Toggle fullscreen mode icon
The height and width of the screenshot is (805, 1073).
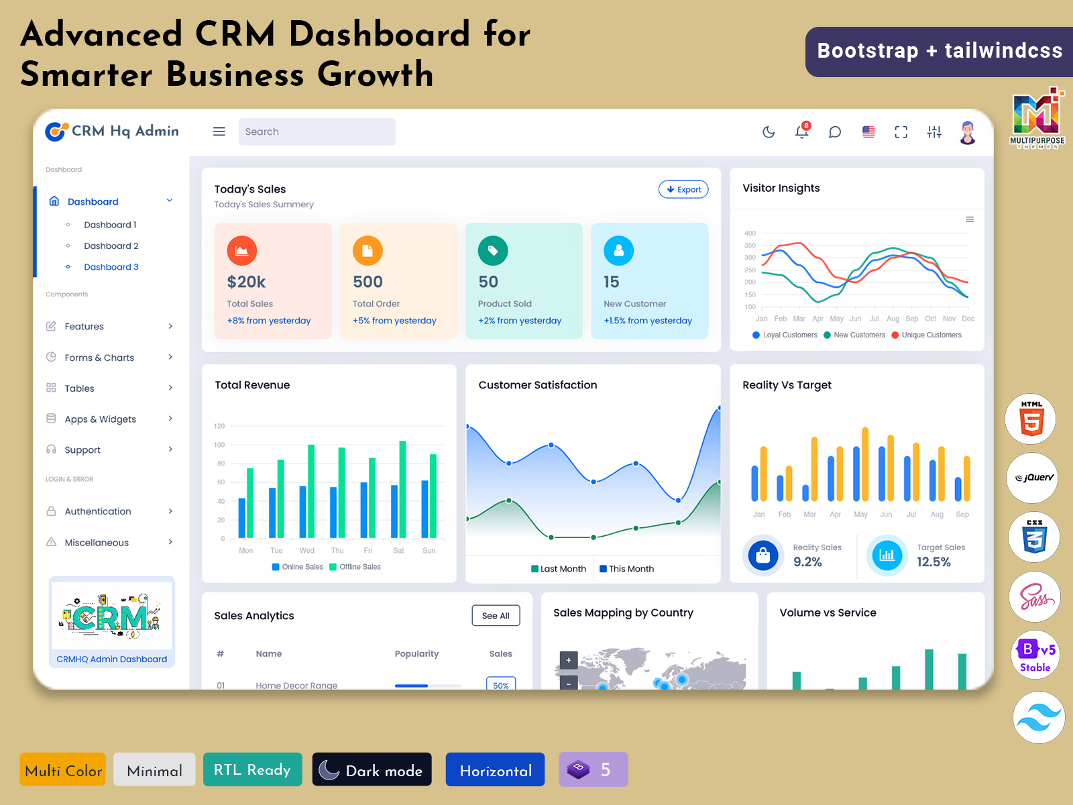901,132
